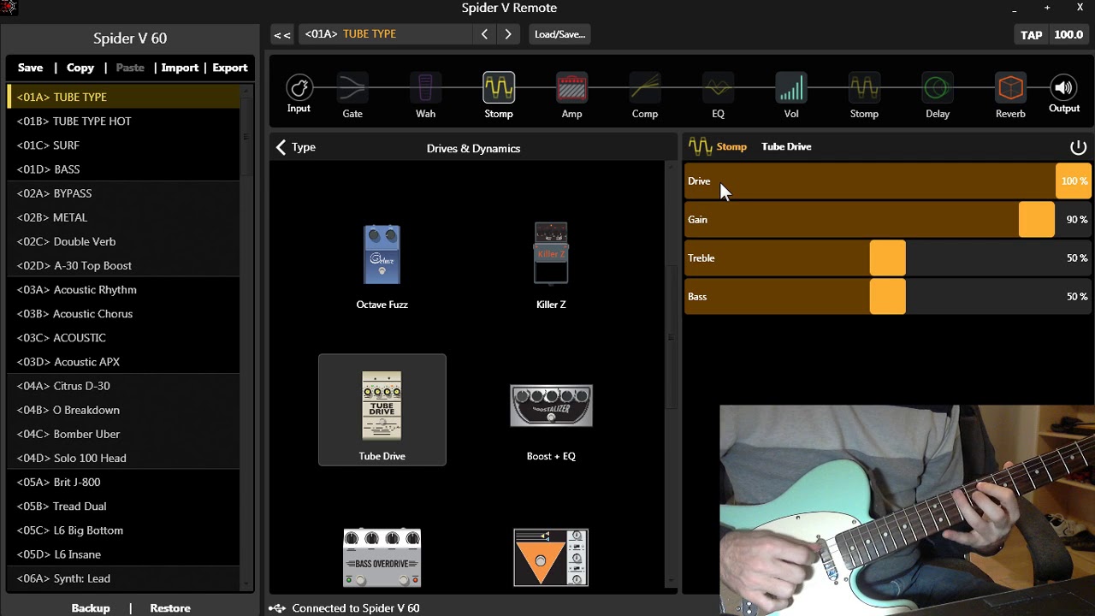Select the Output speaker block
This screenshot has height=616, width=1095.
pos(1064,94)
